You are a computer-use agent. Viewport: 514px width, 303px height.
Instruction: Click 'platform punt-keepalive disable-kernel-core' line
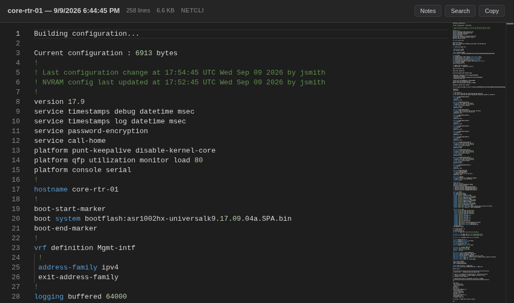[124, 150]
